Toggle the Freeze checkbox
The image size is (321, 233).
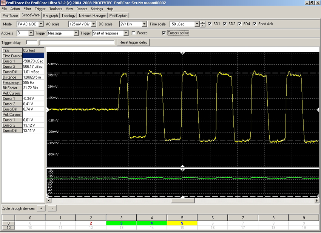pyautogui.click(x=134, y=33)
